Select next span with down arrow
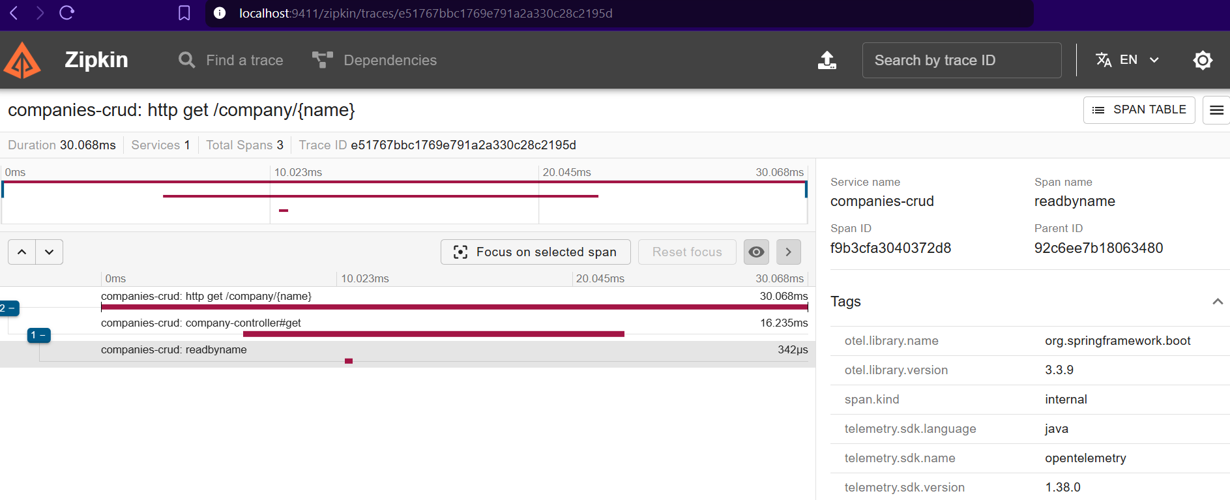 tap(50, 252)
